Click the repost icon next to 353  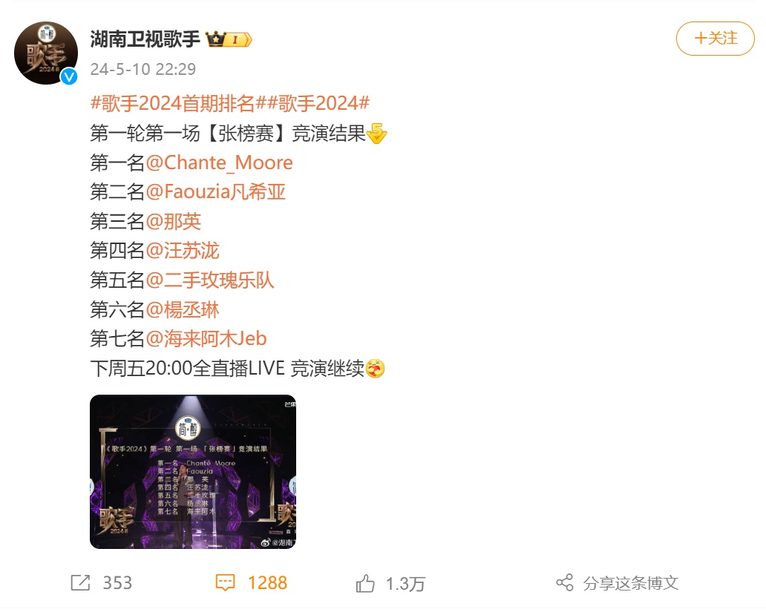(x=81, y=582)
